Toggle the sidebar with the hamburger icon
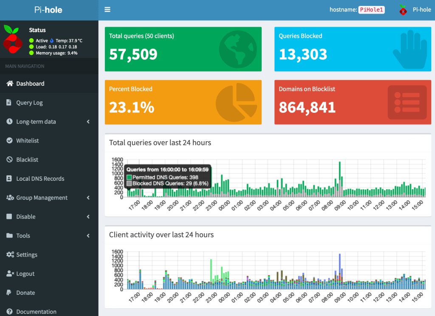This screenshot has width=435, height=316. tap(107, 9)
